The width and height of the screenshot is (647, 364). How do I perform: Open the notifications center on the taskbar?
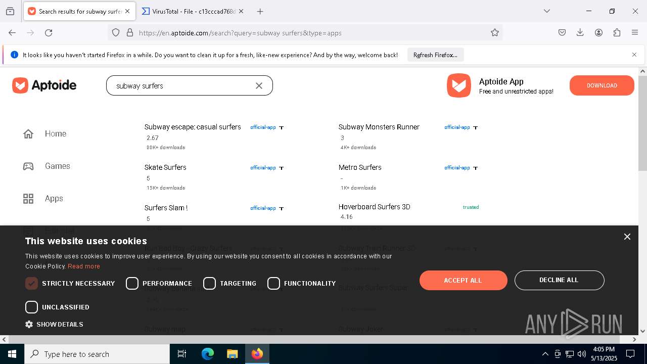(630, 354)
